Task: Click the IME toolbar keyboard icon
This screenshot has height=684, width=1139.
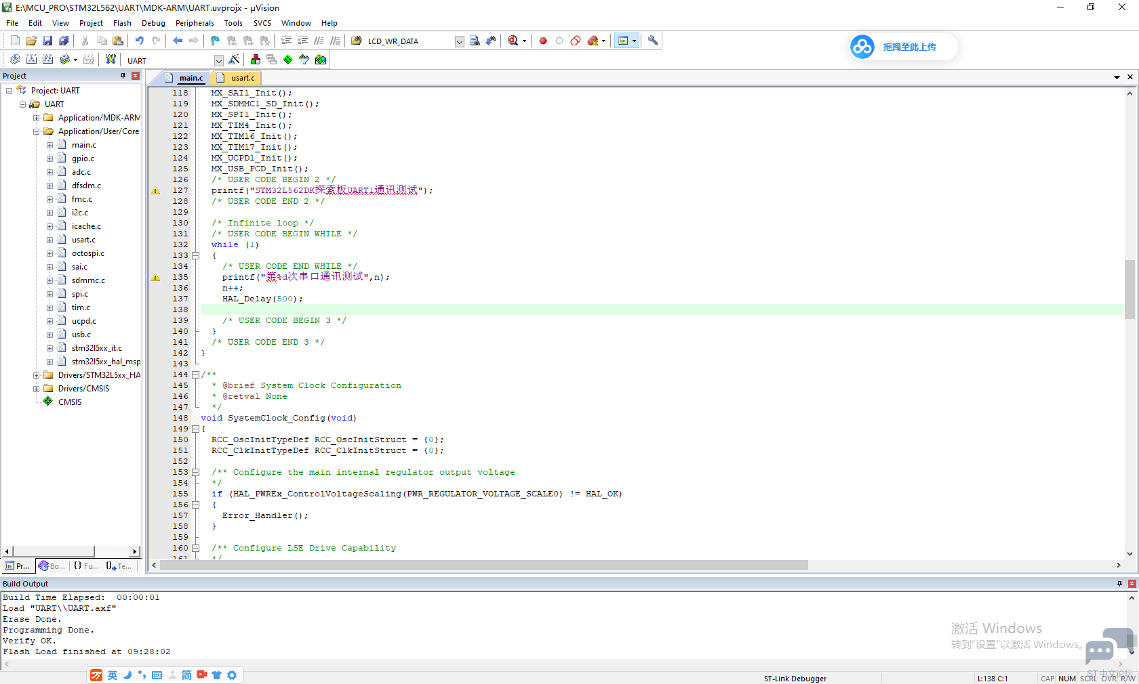Action: point(157,675)
